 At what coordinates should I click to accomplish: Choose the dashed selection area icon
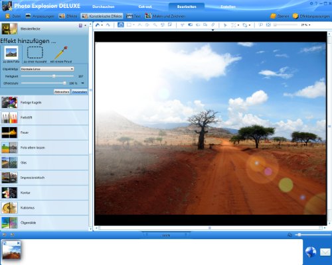point(35,52)
